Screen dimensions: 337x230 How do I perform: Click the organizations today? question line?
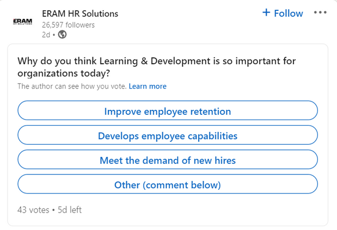[64, 73]
